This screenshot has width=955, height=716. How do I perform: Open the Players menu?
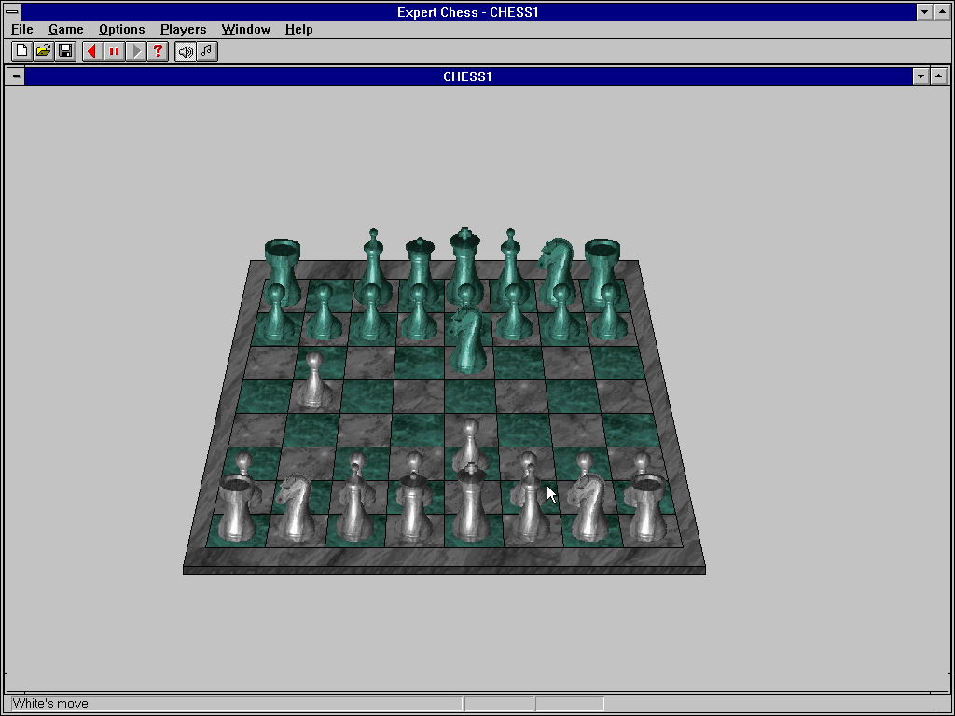[184, 29]
